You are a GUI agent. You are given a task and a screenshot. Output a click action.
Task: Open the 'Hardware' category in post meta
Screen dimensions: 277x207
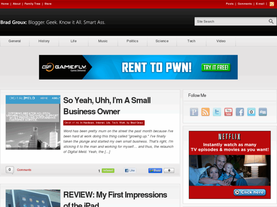coord(89,123)
